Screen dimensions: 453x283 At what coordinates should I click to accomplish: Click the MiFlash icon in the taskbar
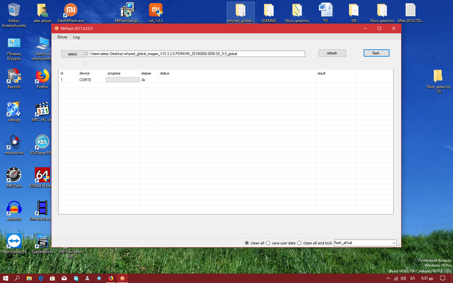point(122,278)
